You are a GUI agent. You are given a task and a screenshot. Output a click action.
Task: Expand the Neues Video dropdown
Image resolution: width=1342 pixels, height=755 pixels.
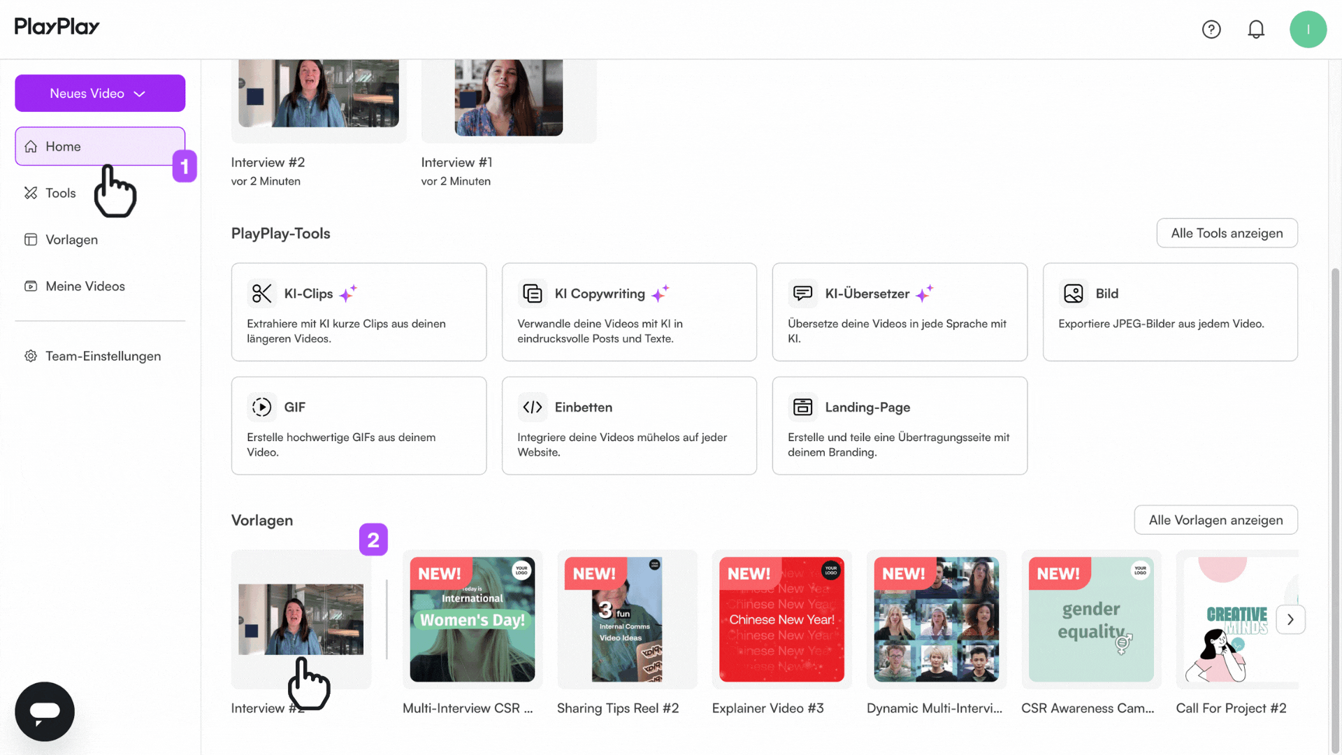point(100,93)
